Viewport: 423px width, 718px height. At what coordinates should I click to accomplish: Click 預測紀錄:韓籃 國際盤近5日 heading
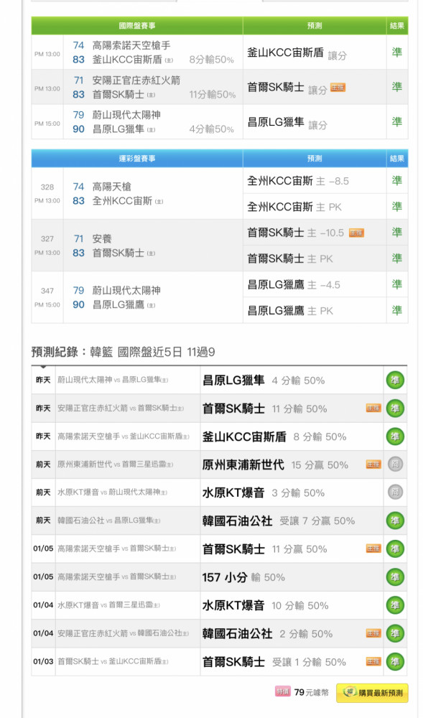123,352
